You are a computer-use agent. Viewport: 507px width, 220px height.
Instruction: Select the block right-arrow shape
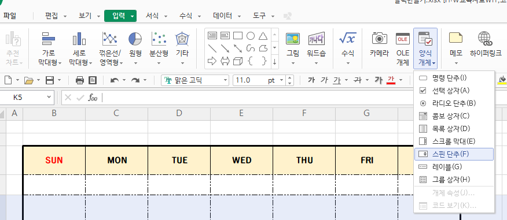click(212, 61)
